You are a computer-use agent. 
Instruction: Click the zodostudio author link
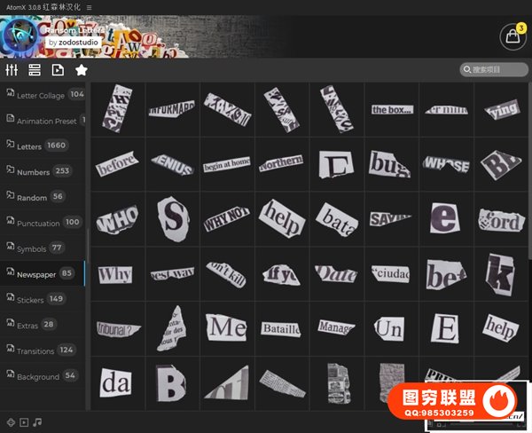(x=76, y=42)
